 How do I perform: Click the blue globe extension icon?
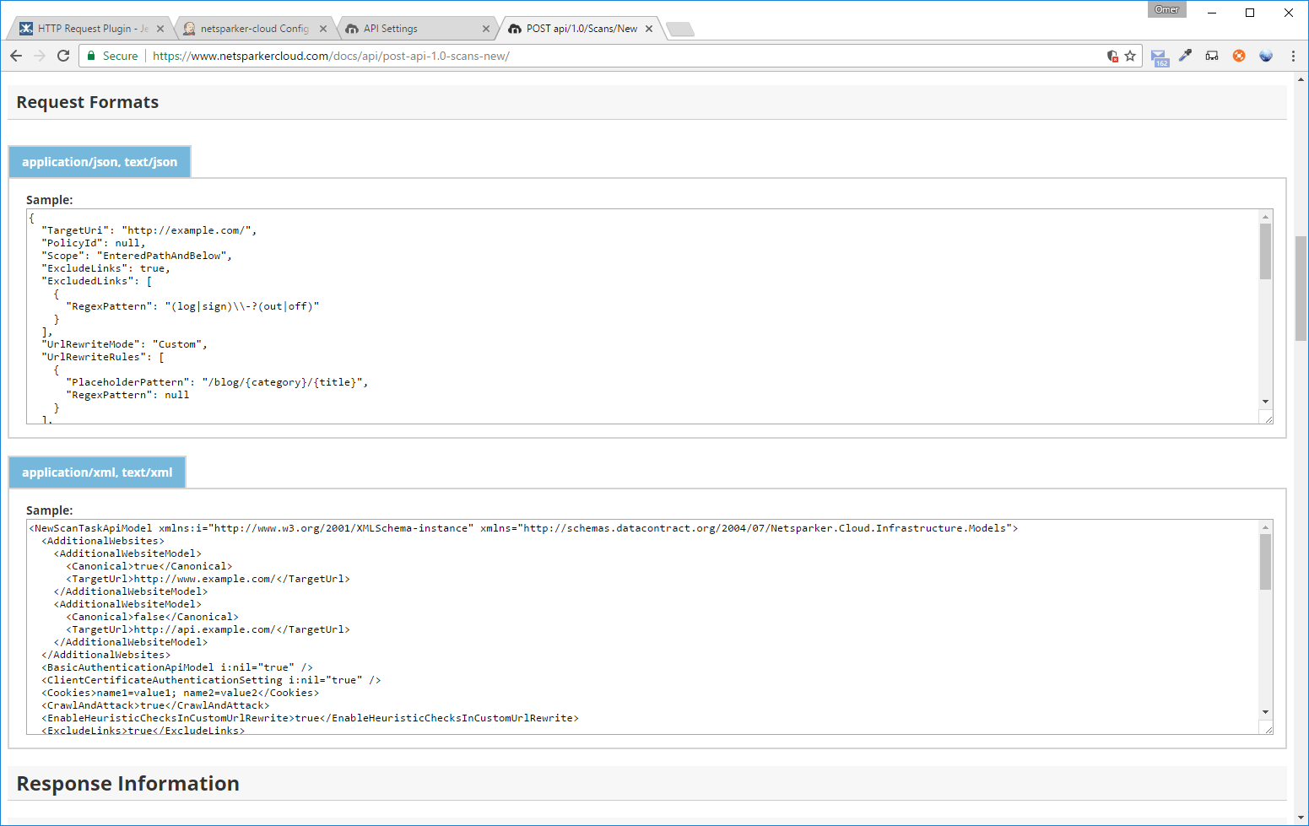pos(1266,56)
